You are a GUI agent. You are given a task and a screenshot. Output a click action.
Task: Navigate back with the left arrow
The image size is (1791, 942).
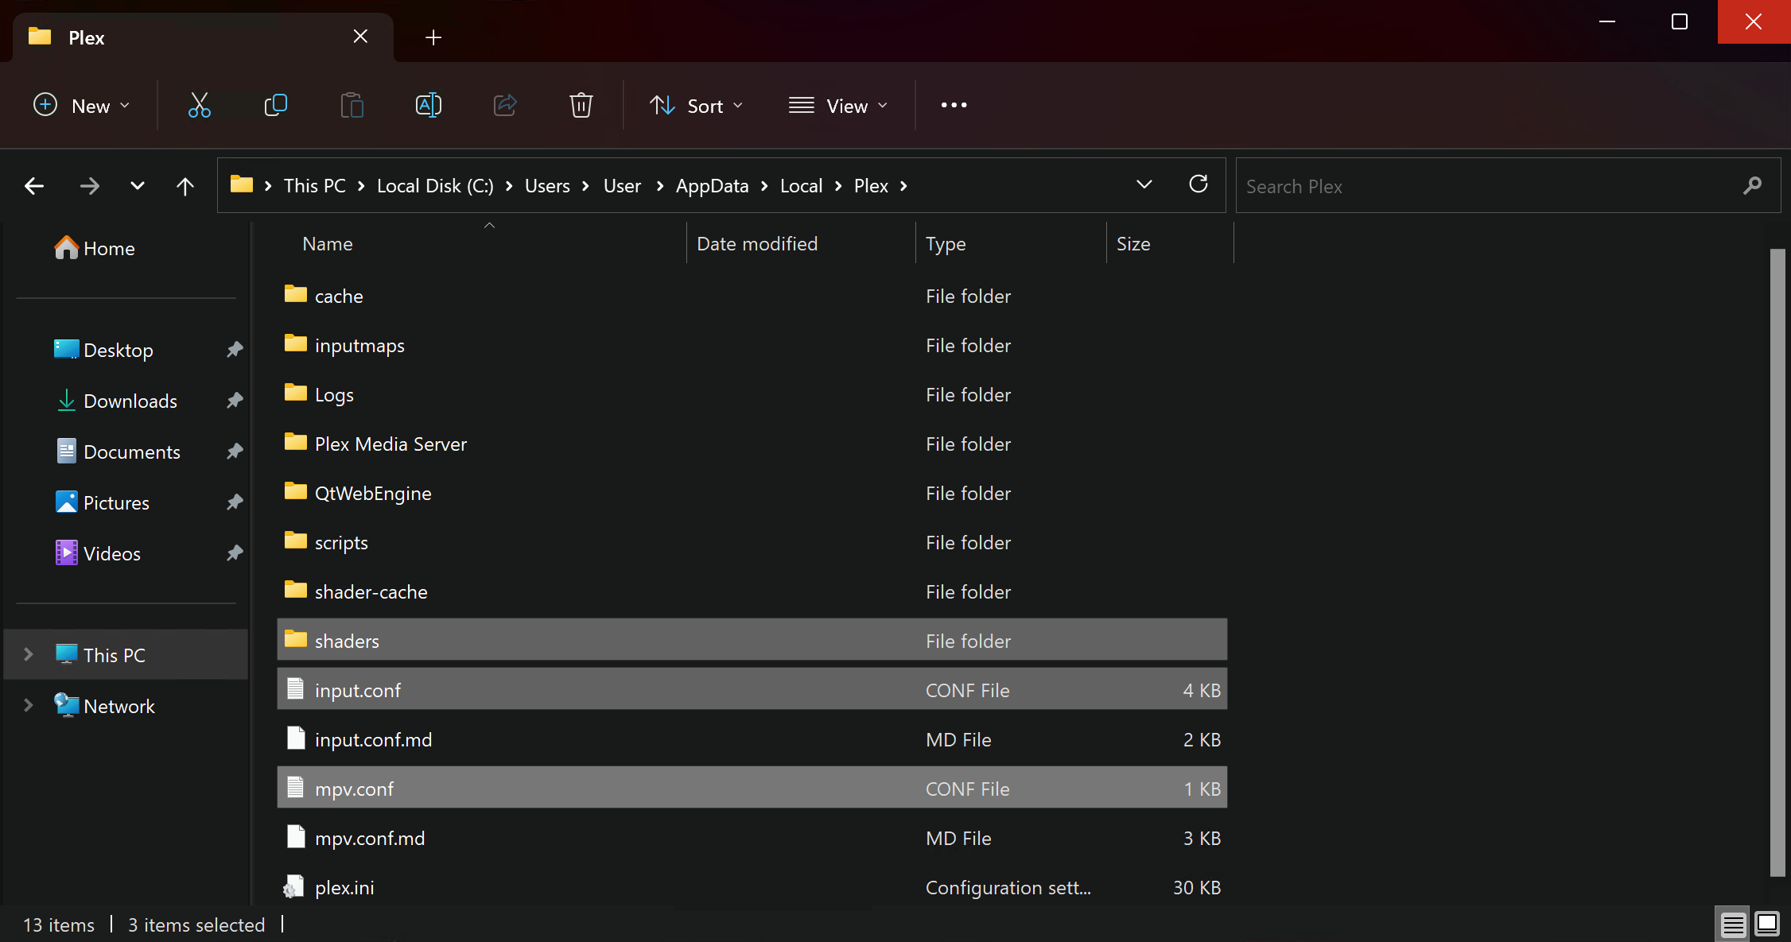[34, 186]
